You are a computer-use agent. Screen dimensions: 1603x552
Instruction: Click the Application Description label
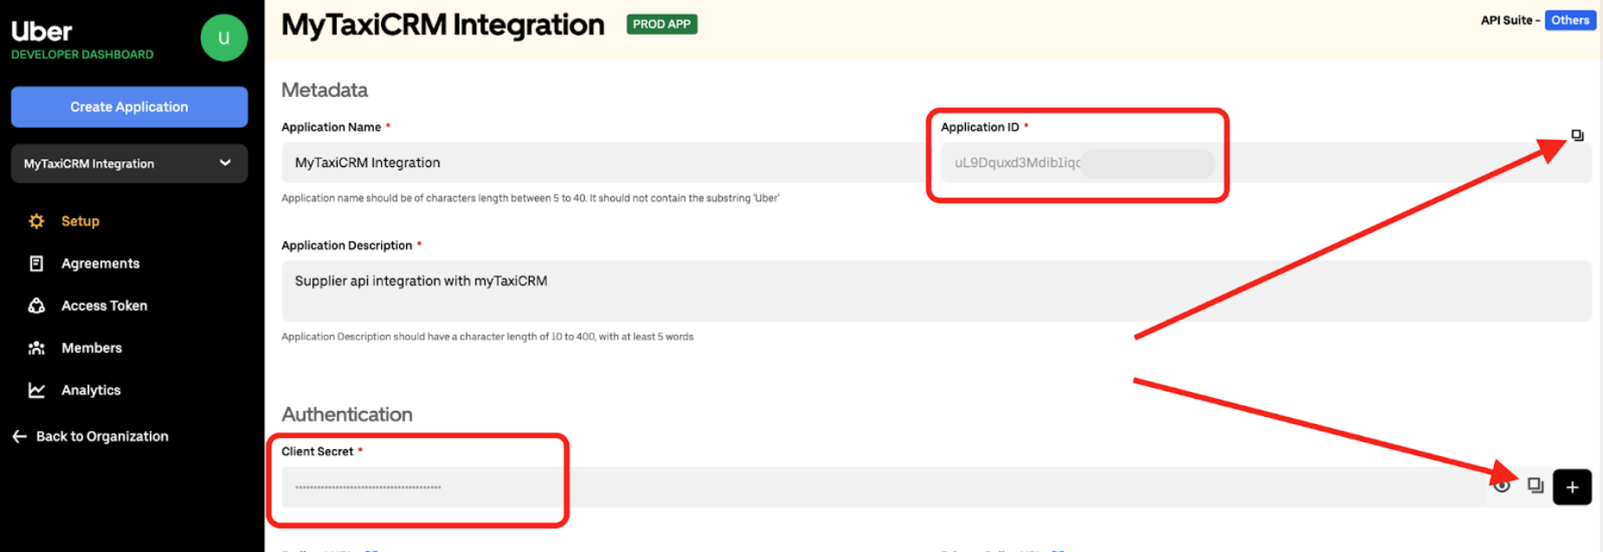point(347,246)
